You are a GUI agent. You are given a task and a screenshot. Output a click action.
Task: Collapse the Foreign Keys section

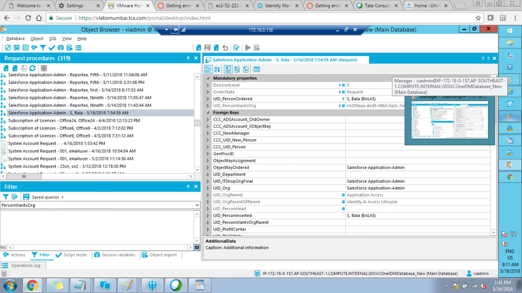pos(208,113)
